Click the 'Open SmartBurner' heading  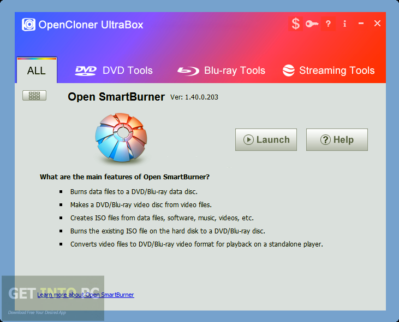116,97
